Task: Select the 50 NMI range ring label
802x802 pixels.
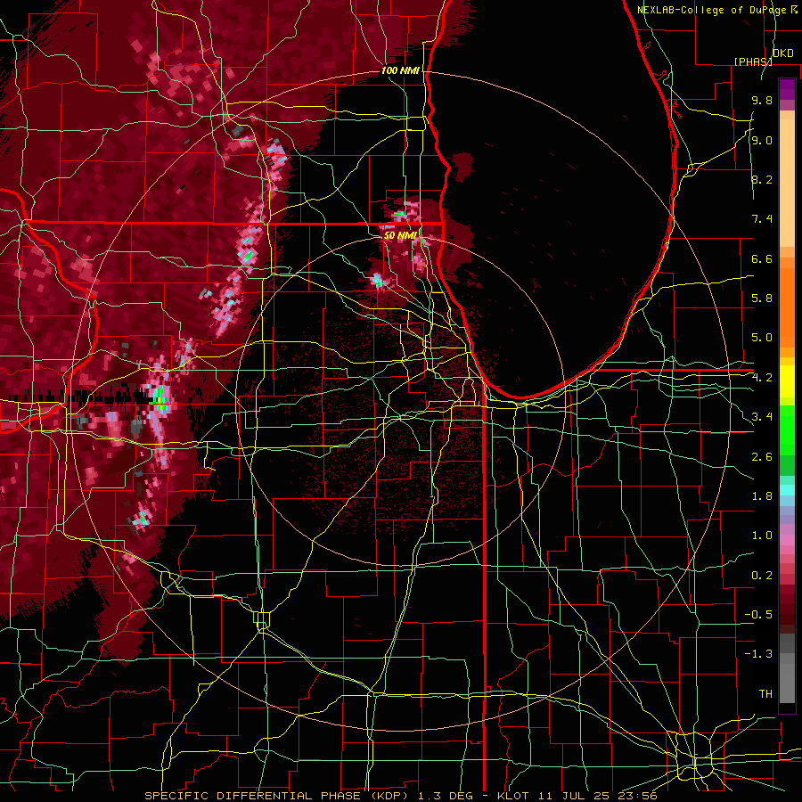Action: pyautogui.click(x=400, y=235)
